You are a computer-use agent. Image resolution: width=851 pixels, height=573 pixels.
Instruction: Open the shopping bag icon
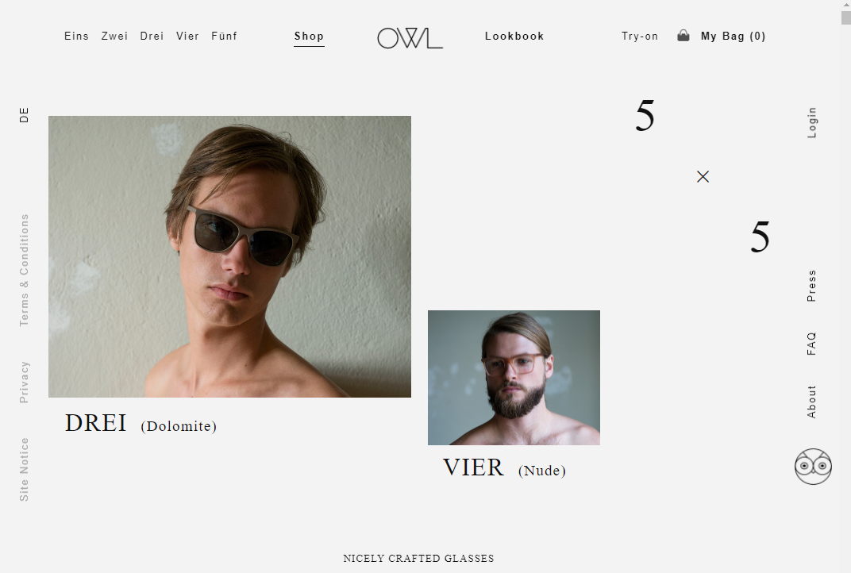click(x=683, y=36)
